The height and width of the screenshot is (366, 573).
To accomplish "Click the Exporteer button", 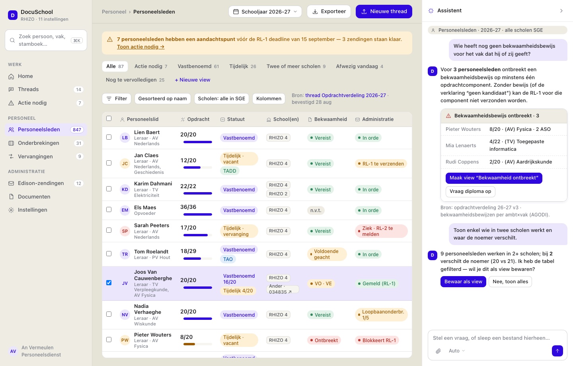I will [329, 12].
